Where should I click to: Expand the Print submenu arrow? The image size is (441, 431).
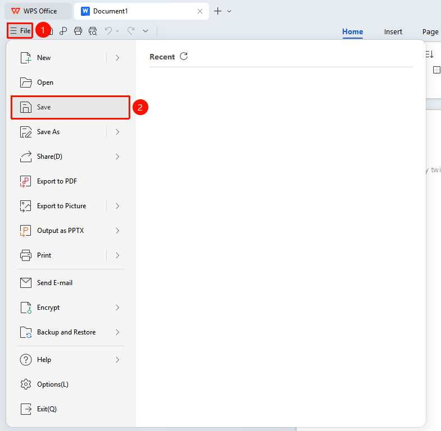[x=117, y=255]
